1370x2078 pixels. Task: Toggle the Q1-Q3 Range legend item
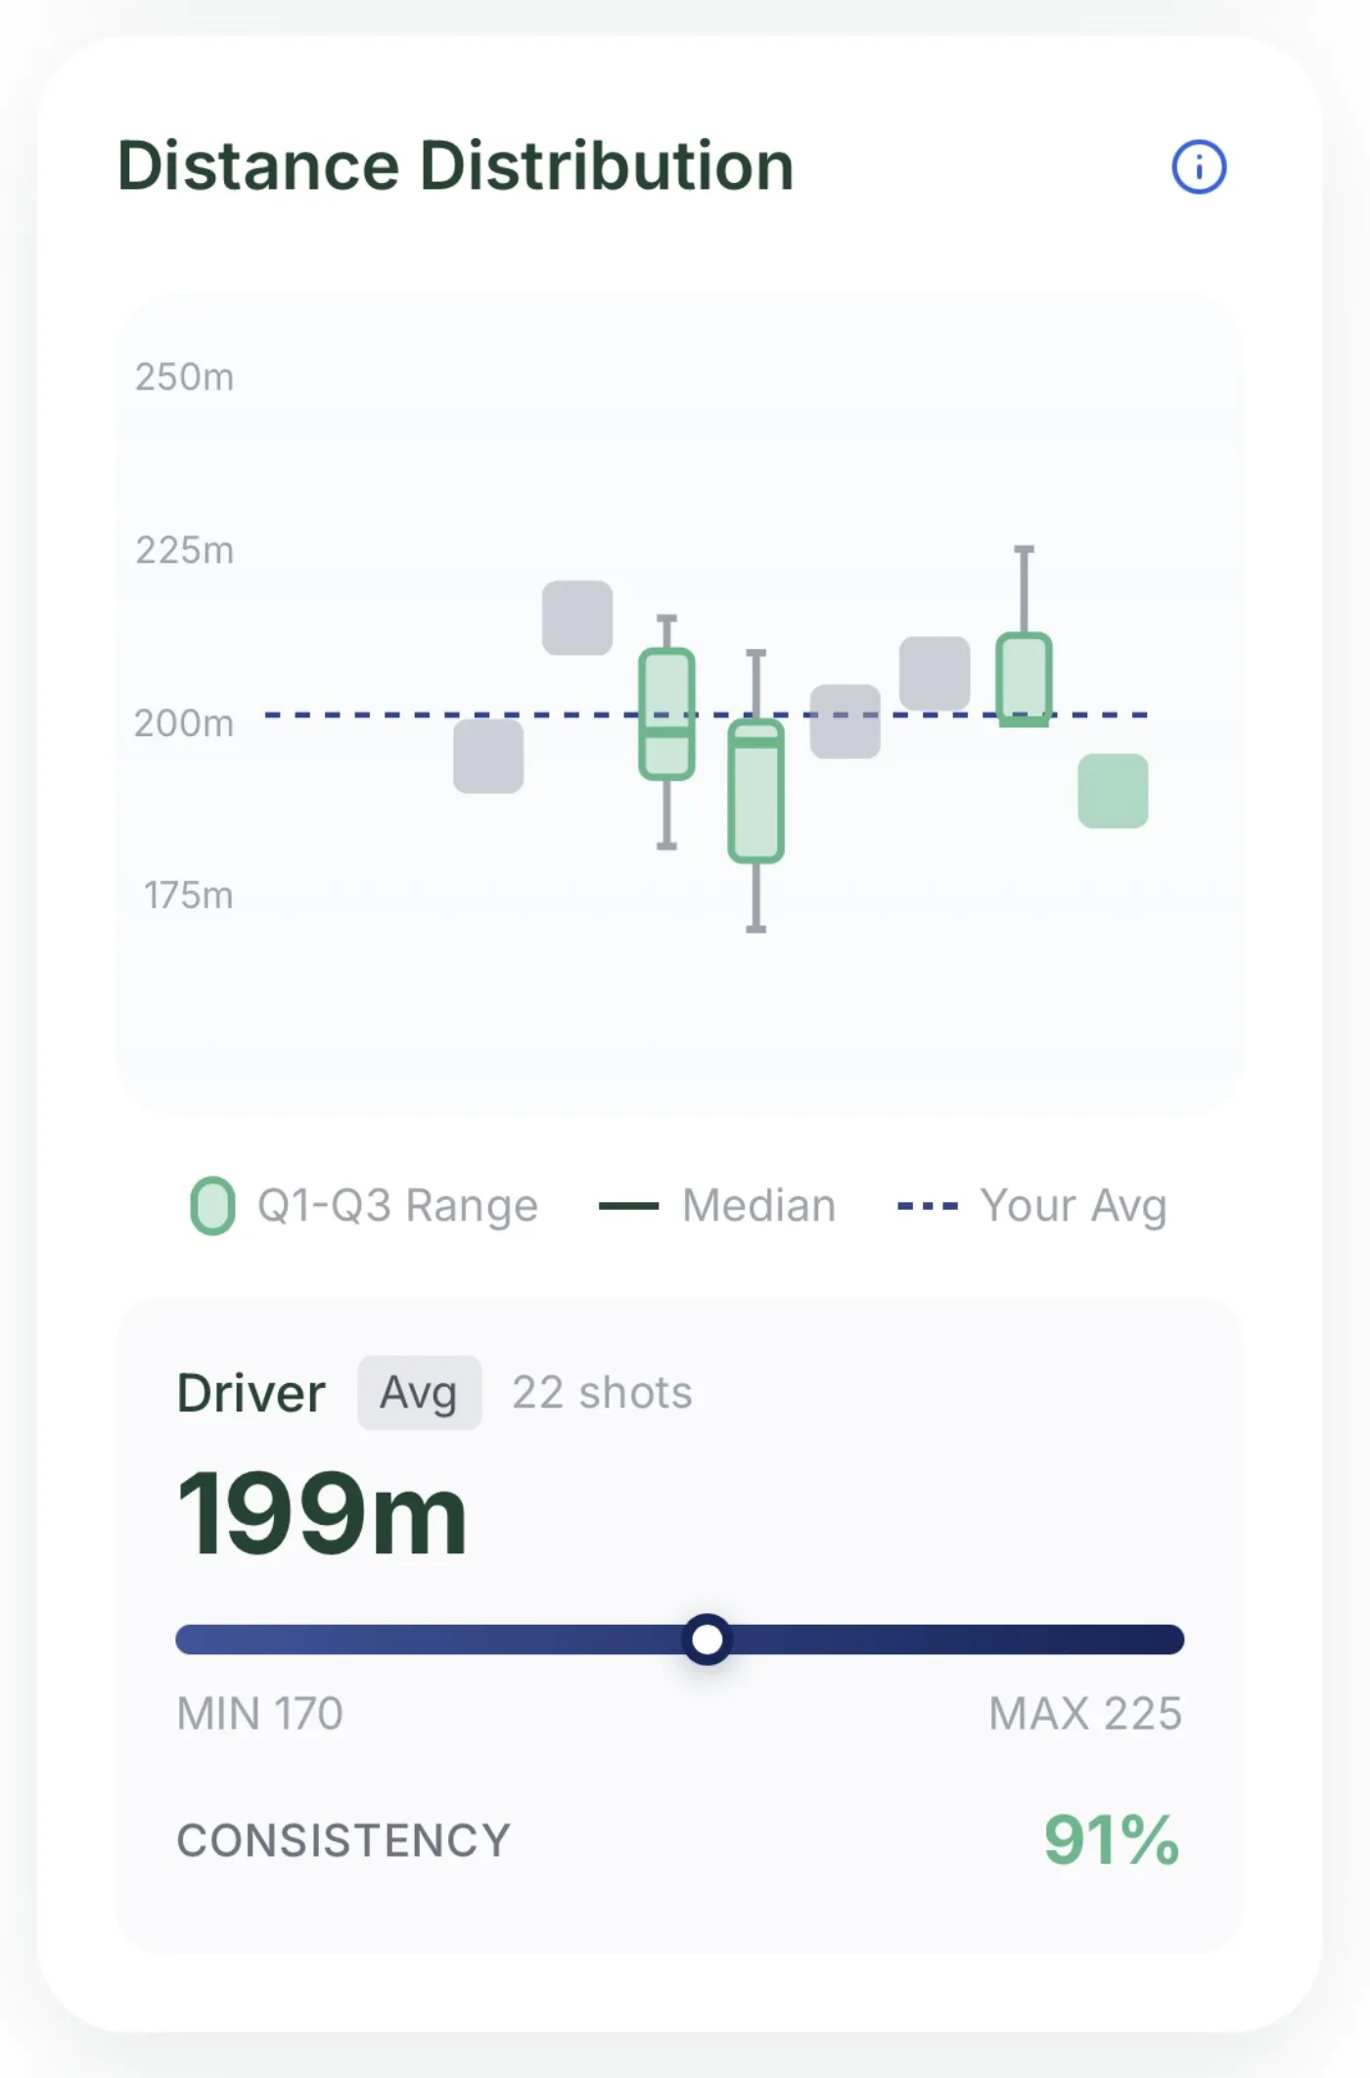[x=364, y=1205]
